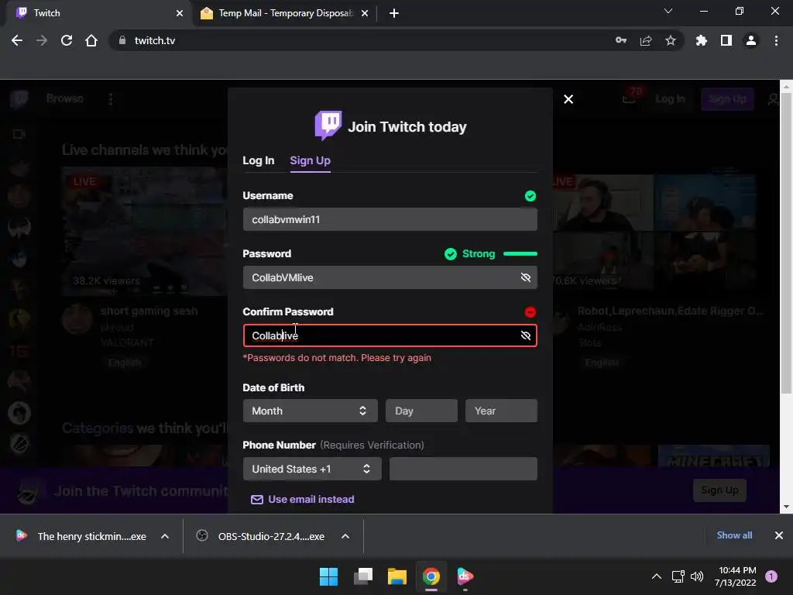The image size is (793, 595).
Task: Show all downloads
Action: (x=734, y=535)
